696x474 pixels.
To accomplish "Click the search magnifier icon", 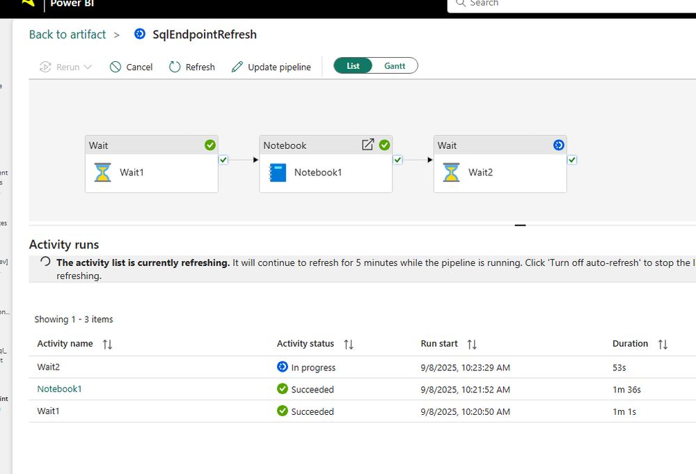I will [x=461, y=3].
